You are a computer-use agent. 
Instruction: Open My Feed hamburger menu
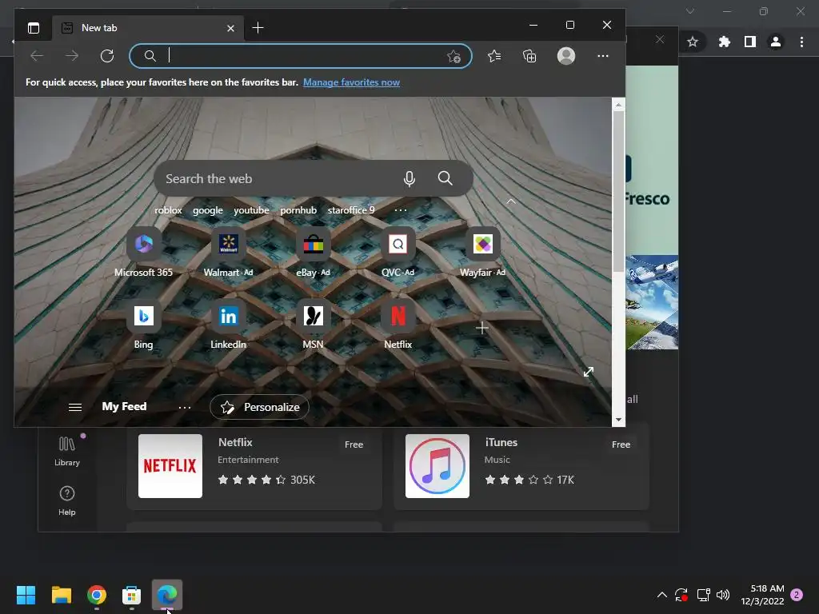click(75, 407)
